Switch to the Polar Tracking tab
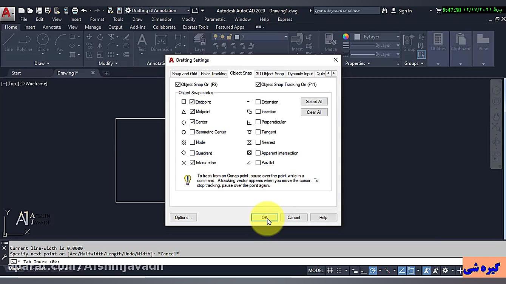Image resolution: width=506 pixels, height=284 pixels. (213, 74)
